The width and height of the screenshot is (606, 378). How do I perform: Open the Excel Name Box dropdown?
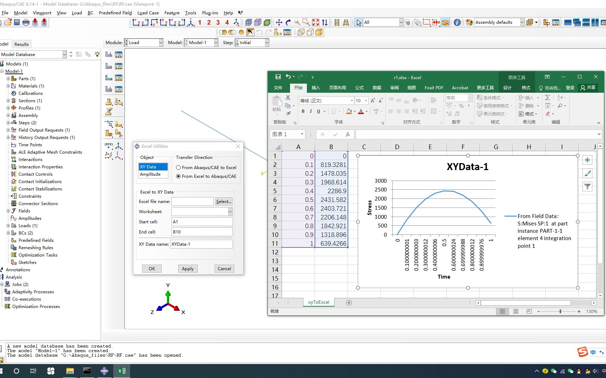point(302,134)
